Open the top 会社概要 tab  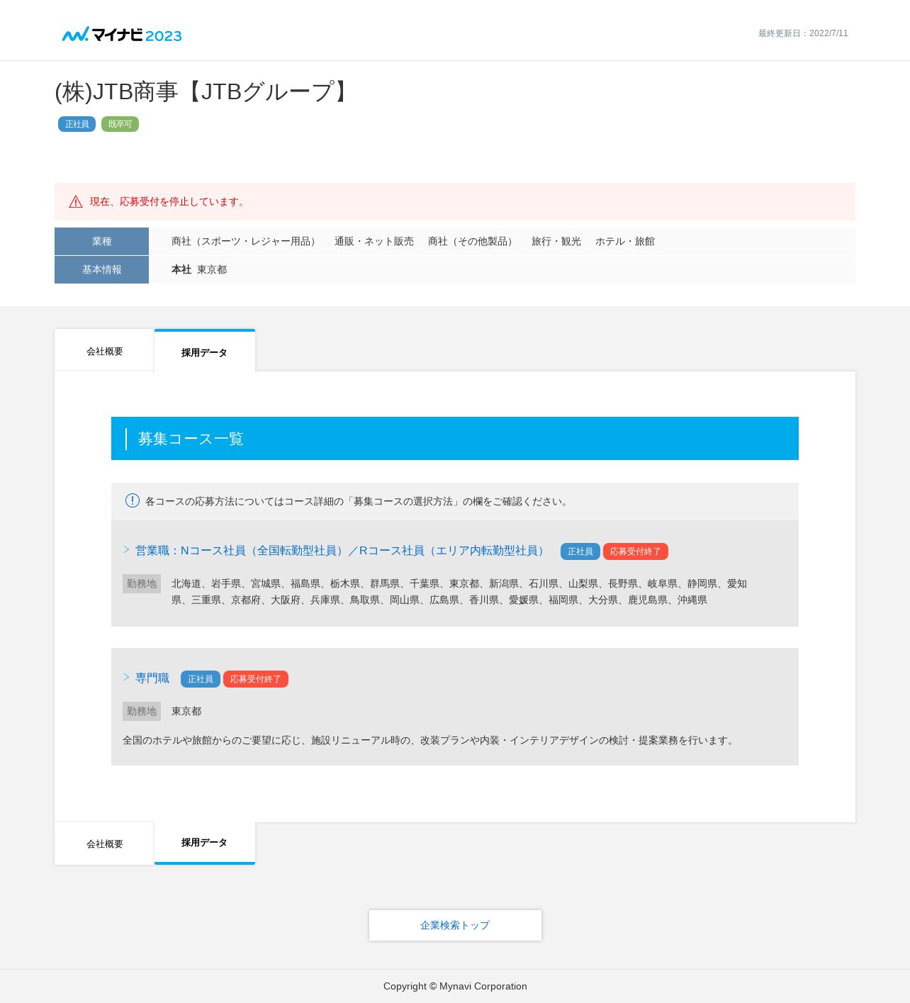pyautogui.click(x=104, y=350)
